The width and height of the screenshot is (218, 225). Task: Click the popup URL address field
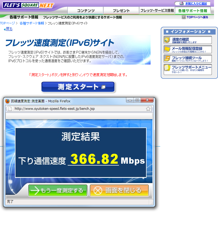78,109
